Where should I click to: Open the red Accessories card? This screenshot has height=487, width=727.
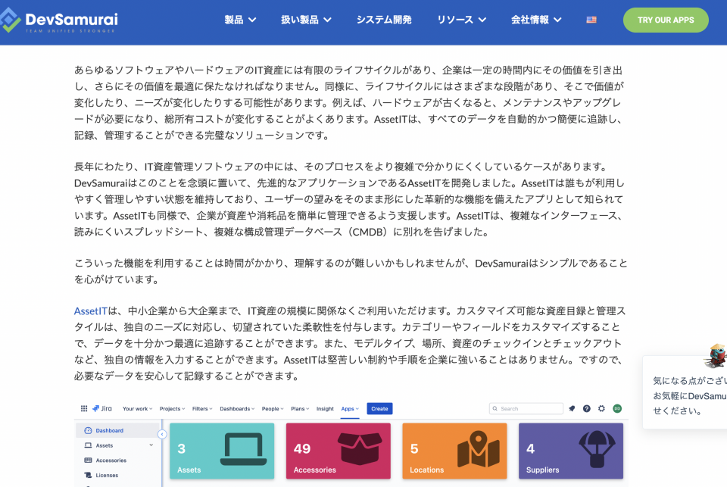339,451
